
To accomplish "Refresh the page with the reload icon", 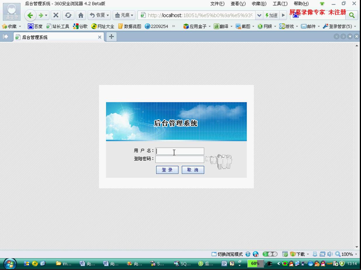I will [x=68, y=15].
